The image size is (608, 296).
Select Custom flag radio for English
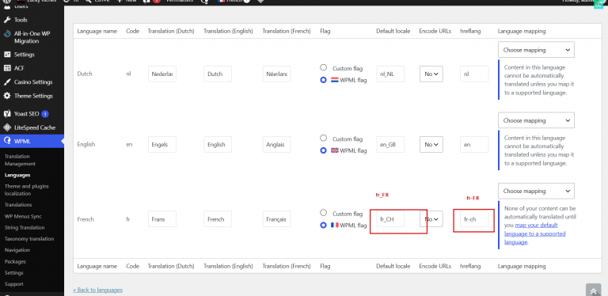coord(323,138)
